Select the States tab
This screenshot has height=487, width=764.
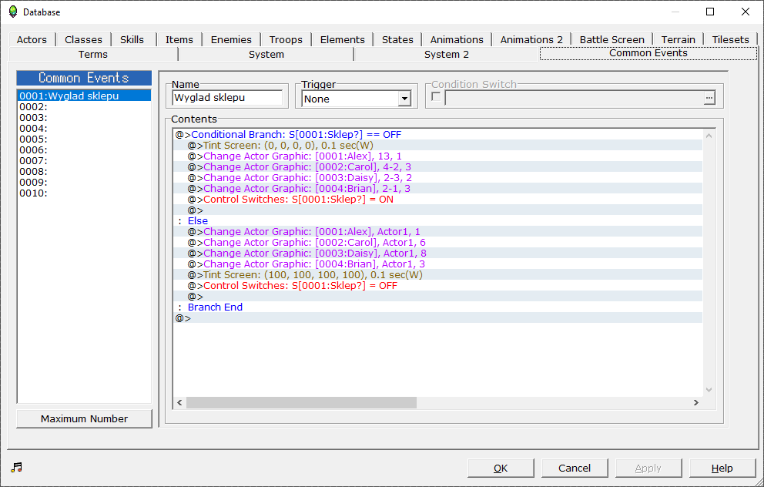397,39
